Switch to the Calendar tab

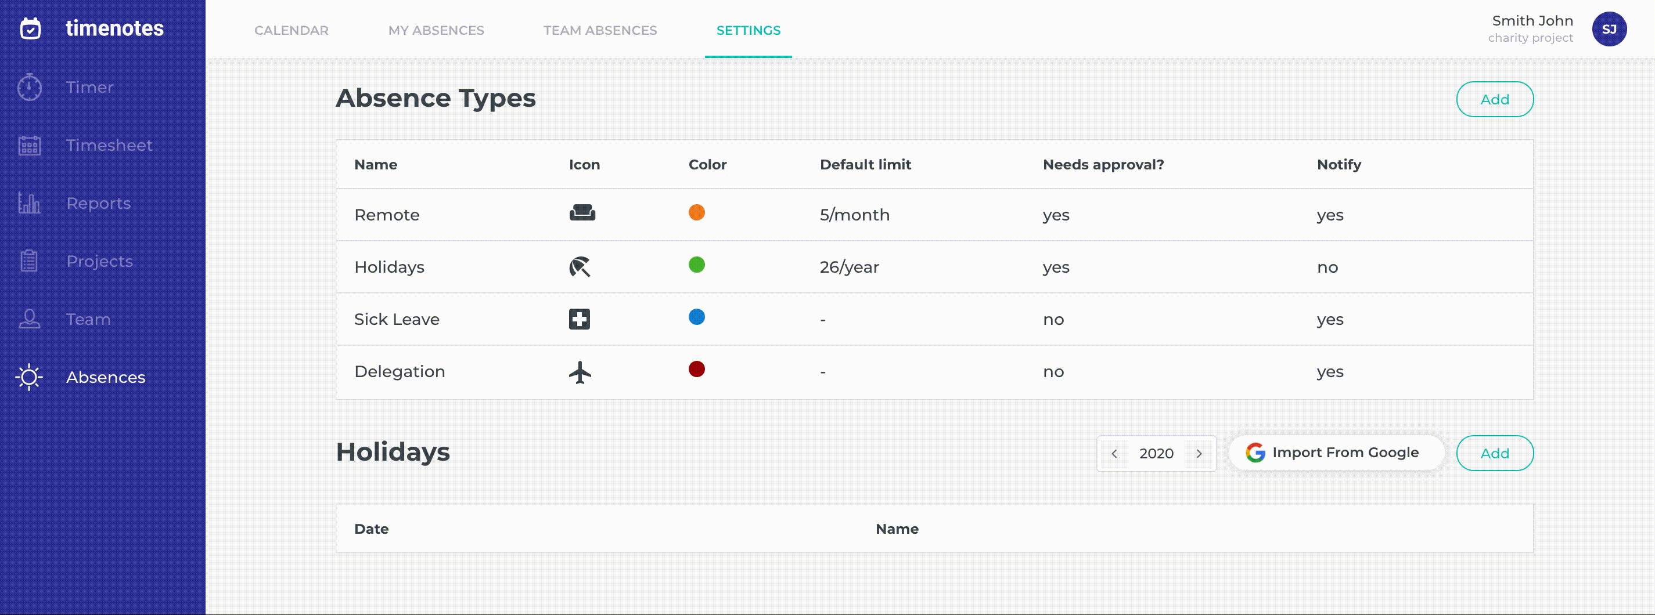pos(291,30)
